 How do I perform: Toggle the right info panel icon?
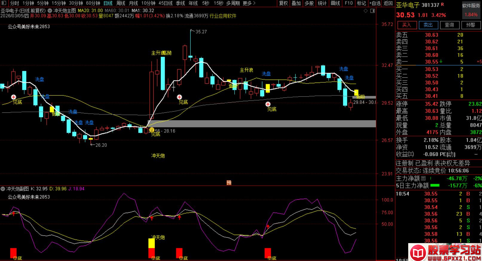pyautogui.click(x=372, y=11)
